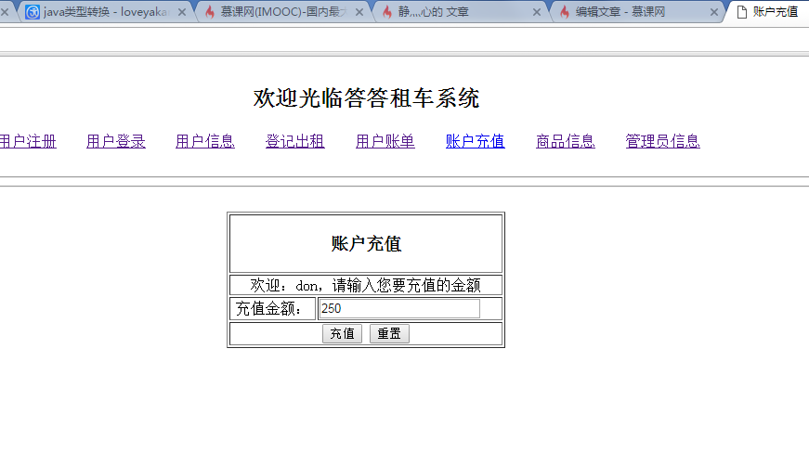Click the java类型转换 tab favicon
Image resolution: width=809 pixels, height=452 pixels.
(x=33, y=12)
